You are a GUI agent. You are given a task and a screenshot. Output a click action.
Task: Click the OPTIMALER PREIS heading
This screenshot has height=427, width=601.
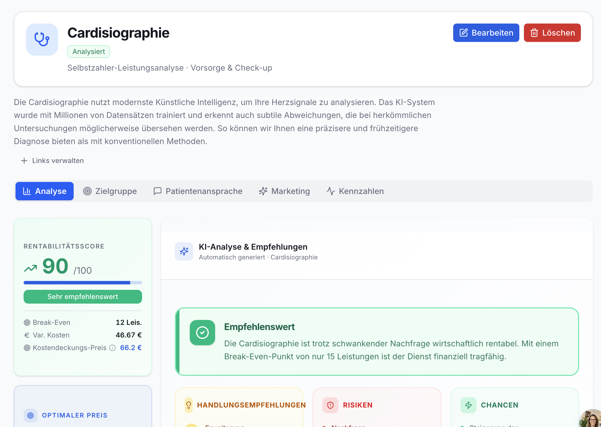point(75,416)
